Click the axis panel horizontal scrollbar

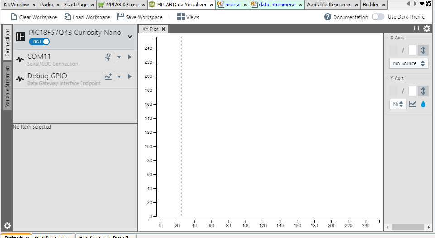(x=407, y=227)
